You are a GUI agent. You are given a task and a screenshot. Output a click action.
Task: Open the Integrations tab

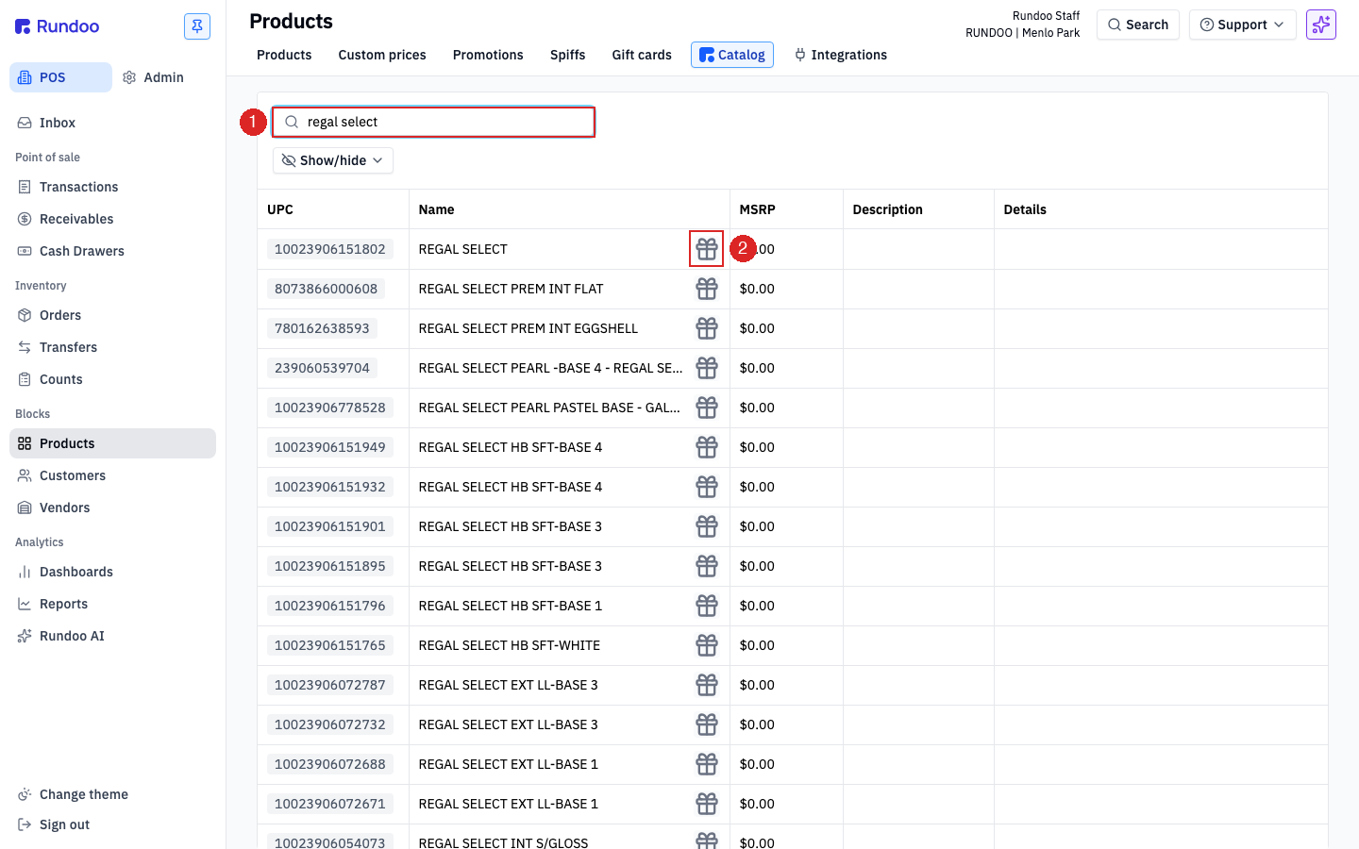click(841, 55)
